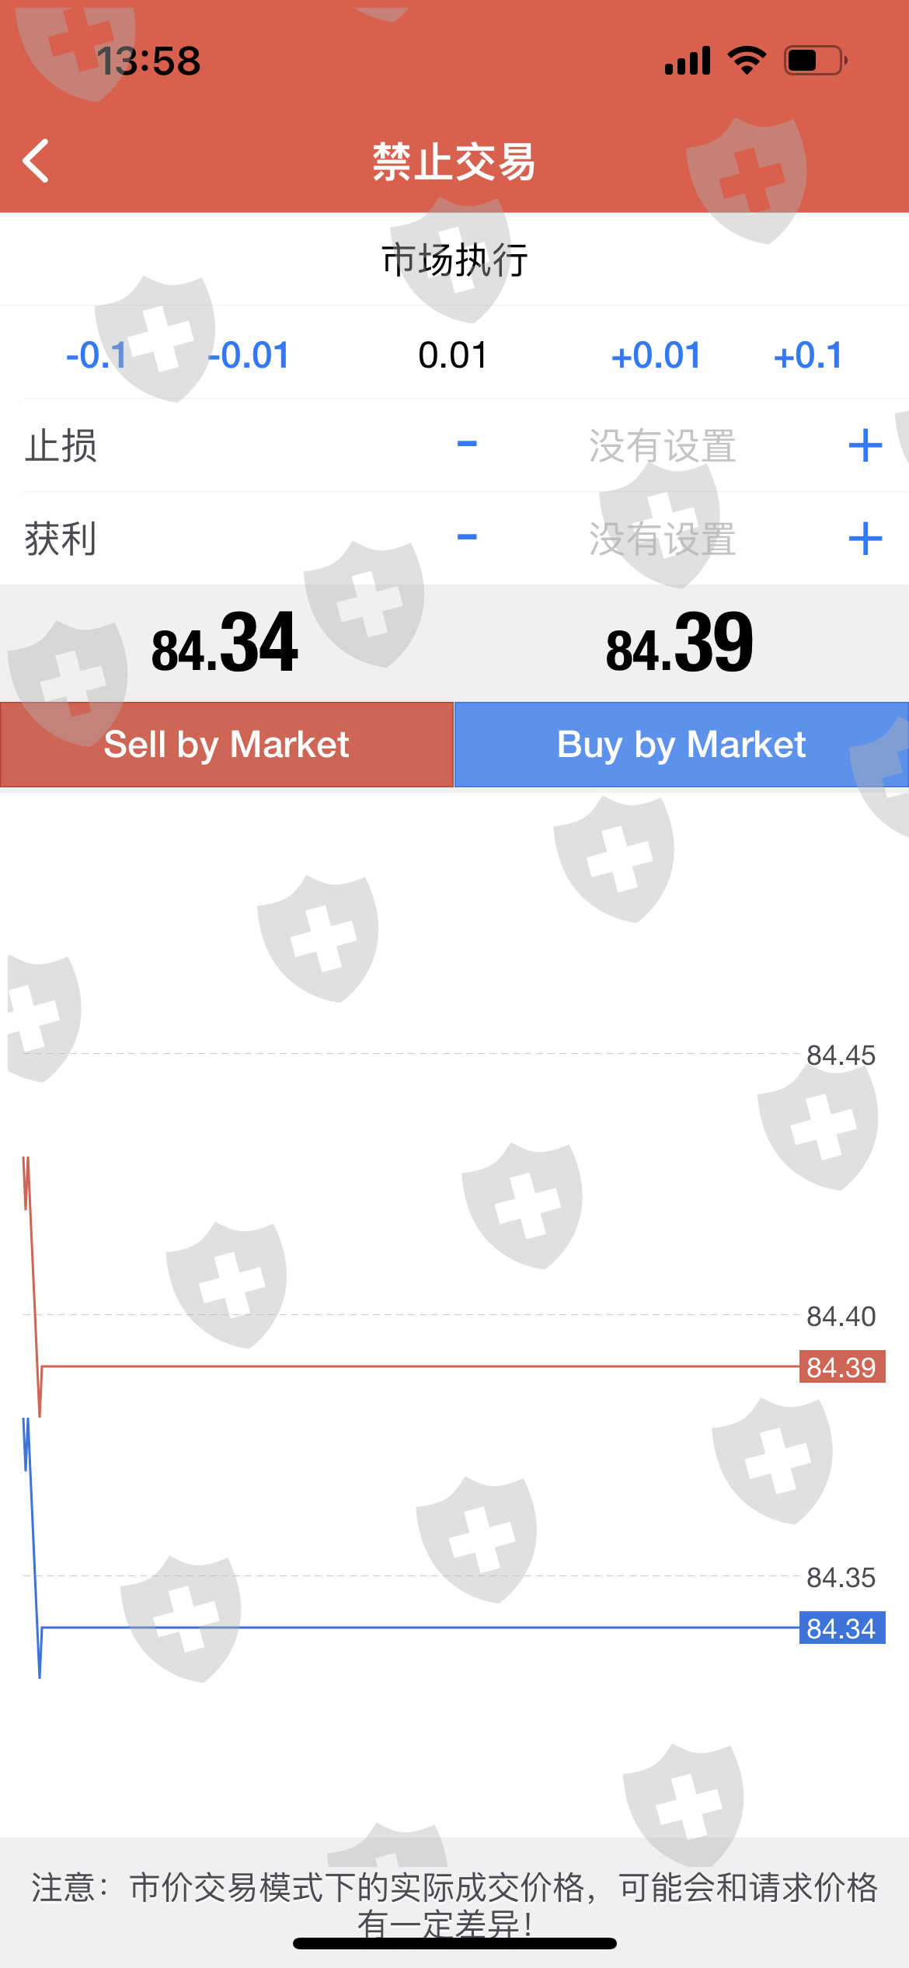Tap the red 84.39 chart price marker
This screenshot has height=1968, width=909.
[841, 1366]
